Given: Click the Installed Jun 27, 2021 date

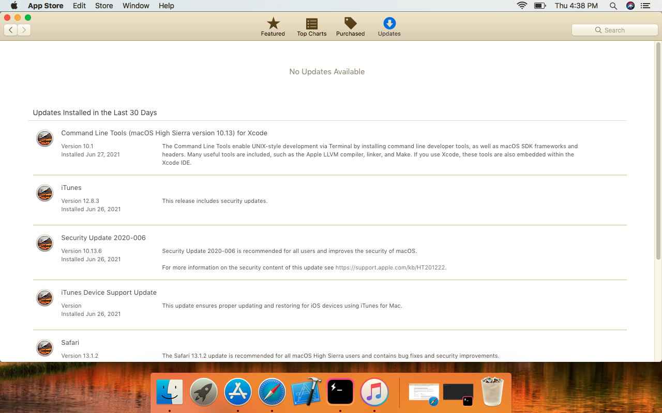Looking at the screenshot, I should [x=91, y=154].
